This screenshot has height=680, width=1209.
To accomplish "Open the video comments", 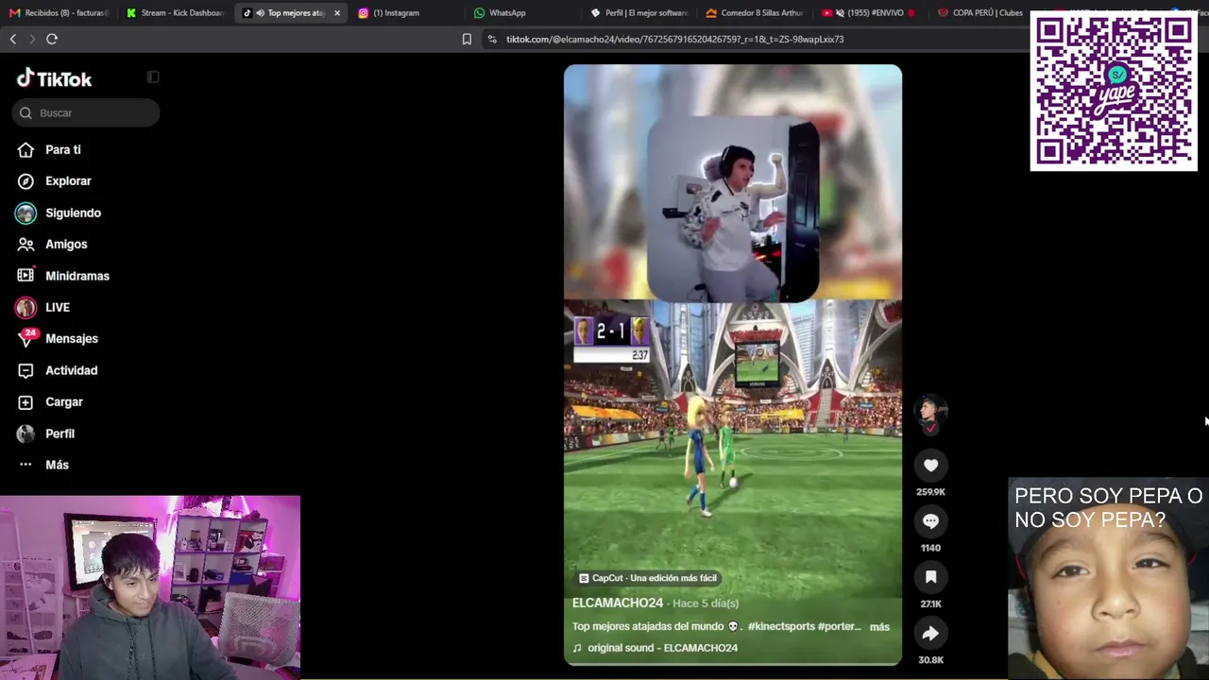I will click(x=930, y=520).
